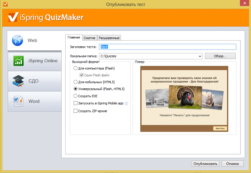Select the 'Создать EXE' radio button
Image resolution: width=251 pixels, height=173 pixels.
(x=75, y=96)
